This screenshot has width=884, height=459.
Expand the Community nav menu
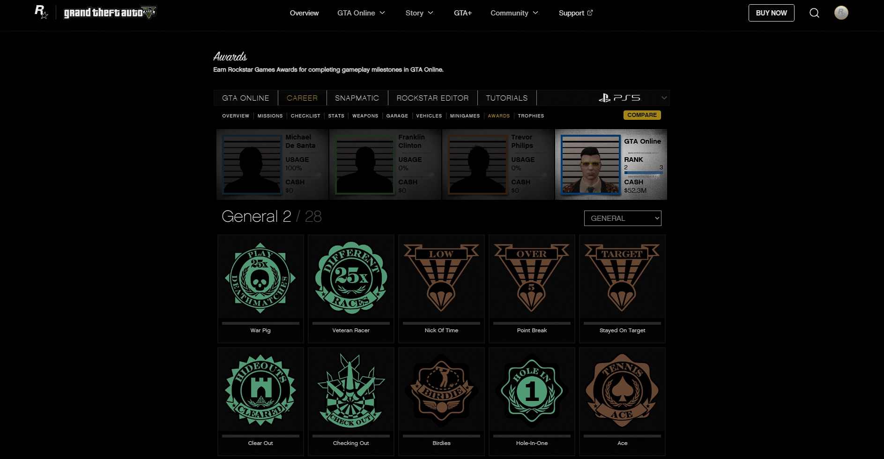(x=514, y=13)
